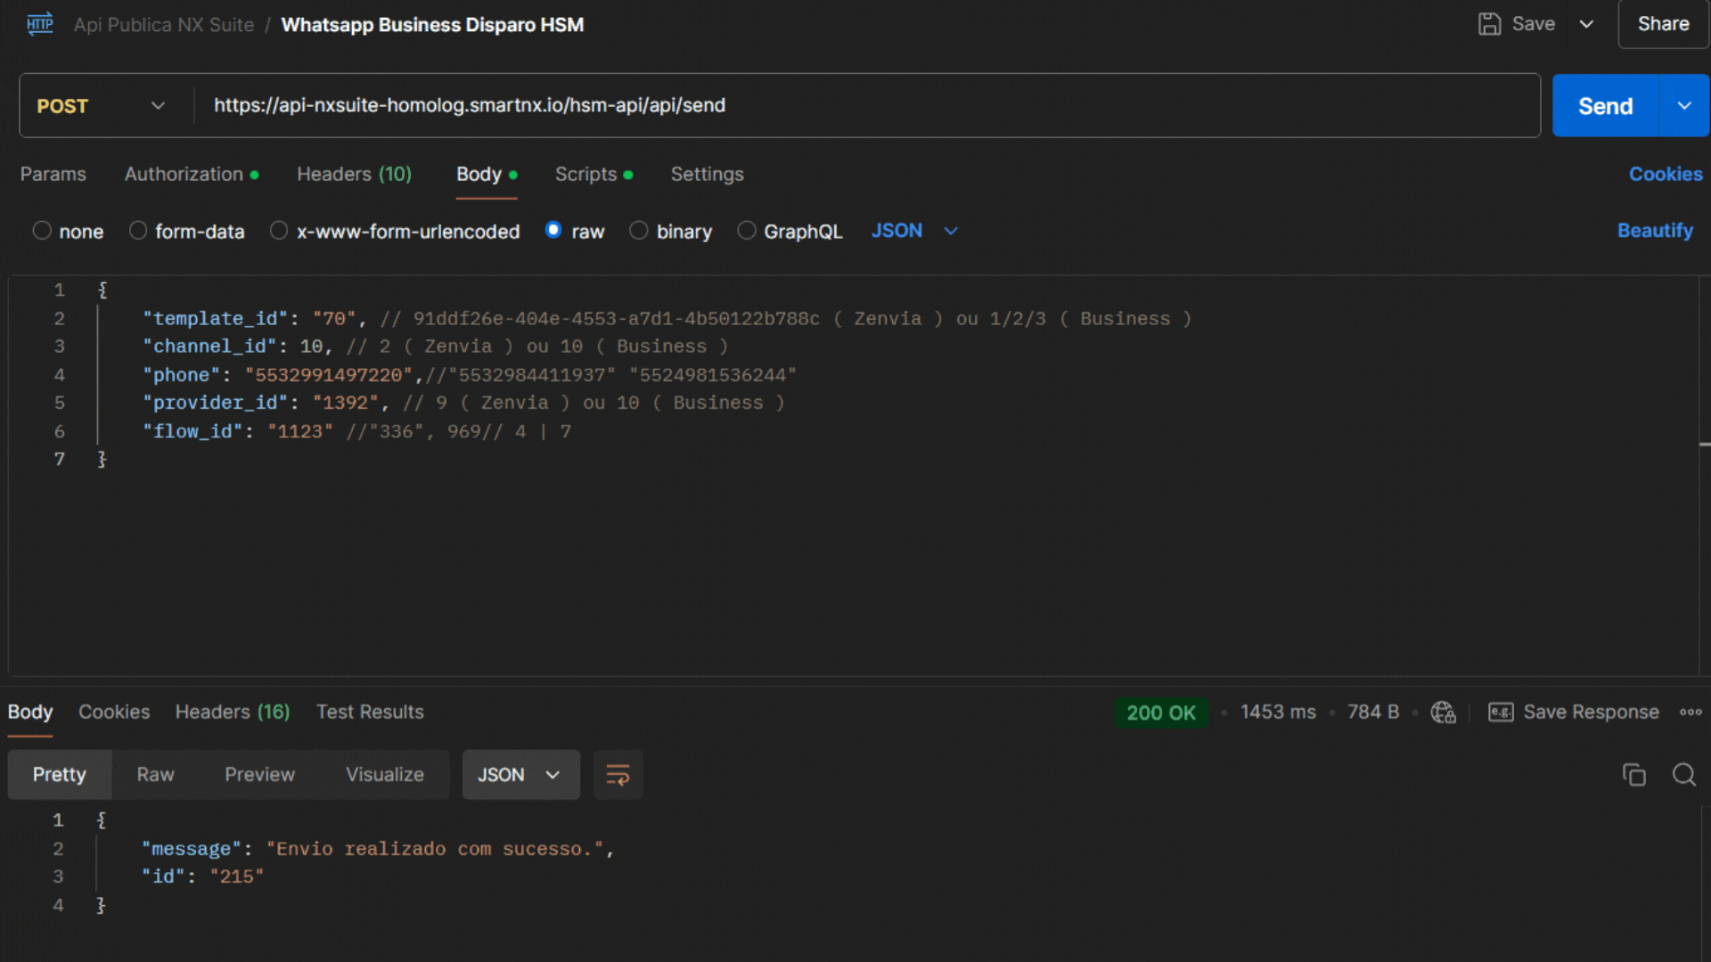Open the Authorization tab
Screen dimensions: 1711x962
coord(191,175)
